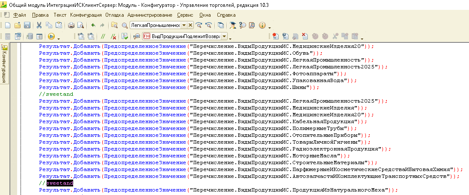Click the second block indent icon

tap(91, 36)
